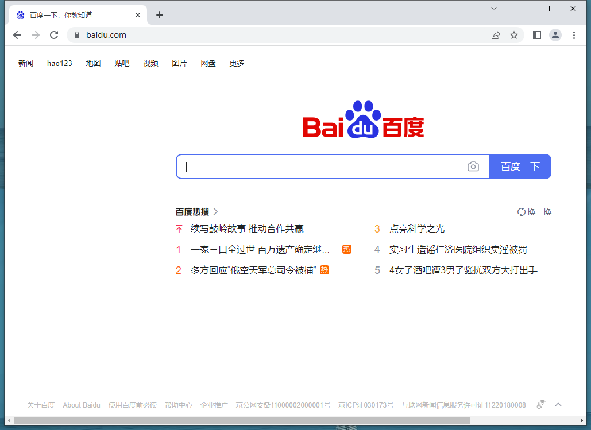Share this page via the share icon
This screenshot has height=430, width=591.
(x=496, y=35)
